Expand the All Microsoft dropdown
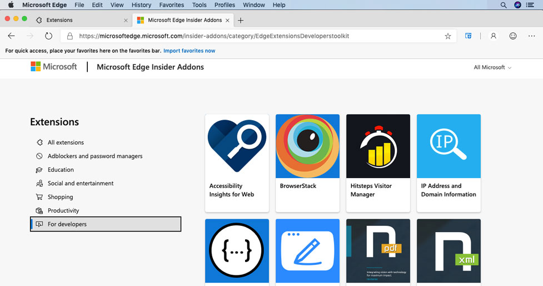The height and width of the screenshot is (286, 543). click(x=492, y=67)
